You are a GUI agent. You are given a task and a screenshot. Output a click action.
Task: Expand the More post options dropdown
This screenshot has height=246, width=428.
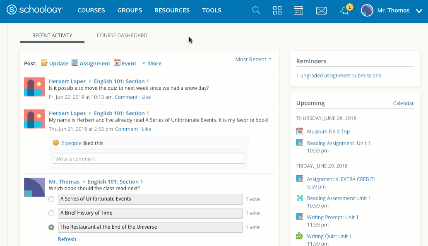(x=151, y=64)
